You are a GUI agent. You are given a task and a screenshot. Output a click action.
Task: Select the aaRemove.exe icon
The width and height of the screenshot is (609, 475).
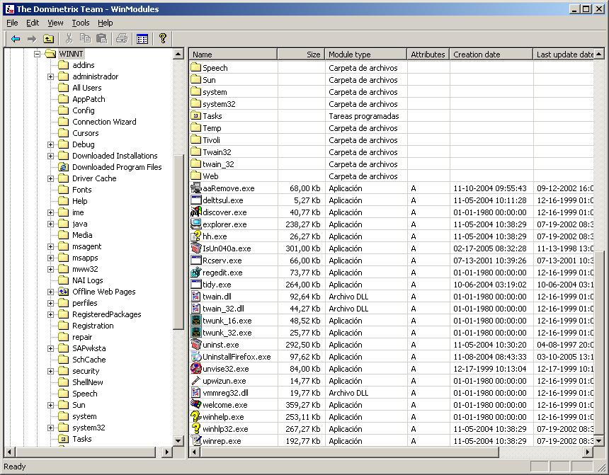click(x=195, y=188)
